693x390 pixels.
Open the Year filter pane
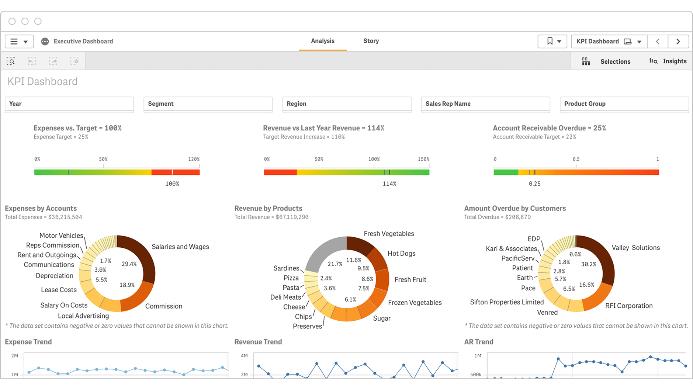coord(69,104)
